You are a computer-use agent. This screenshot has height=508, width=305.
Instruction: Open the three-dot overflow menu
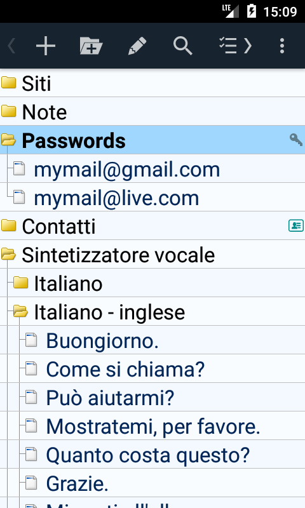[x=282, y=46]
